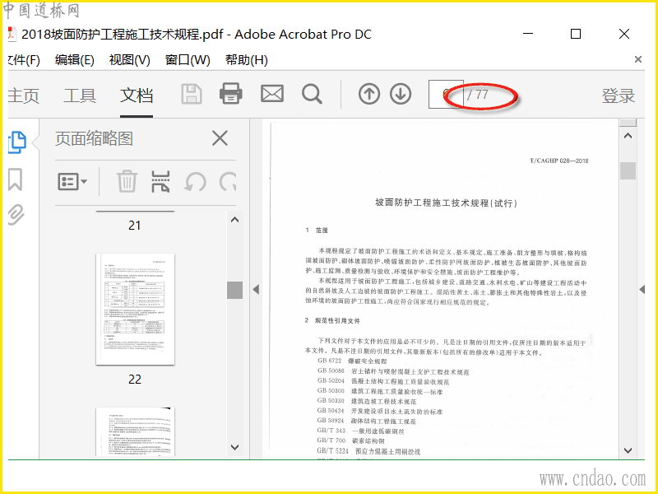Open the Attachments paperclip icon
The image size is (658, 494).
pos(16,215)
